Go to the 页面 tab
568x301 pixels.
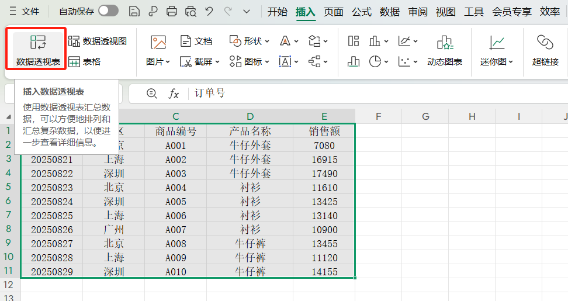tap(333, 12)
